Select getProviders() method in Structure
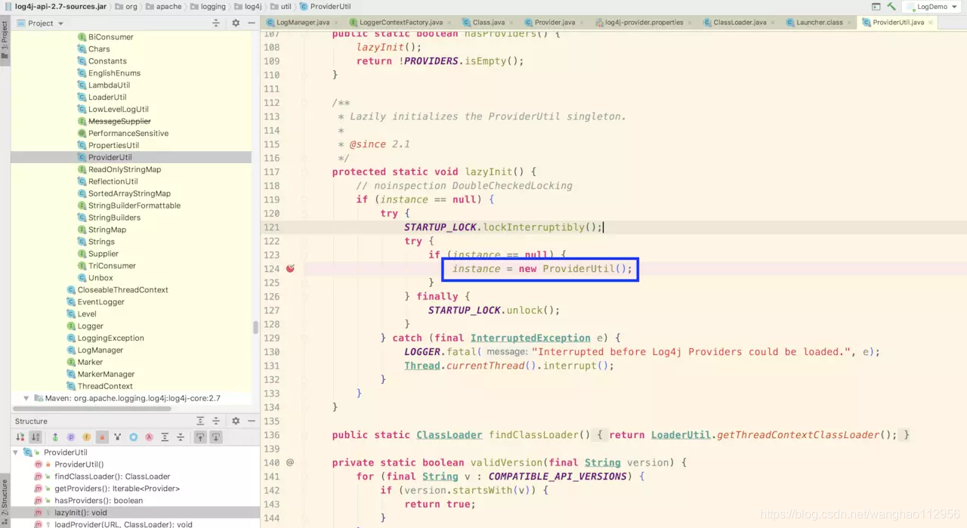Viewport: 967px width, 528px height. [x=117, y=489]
